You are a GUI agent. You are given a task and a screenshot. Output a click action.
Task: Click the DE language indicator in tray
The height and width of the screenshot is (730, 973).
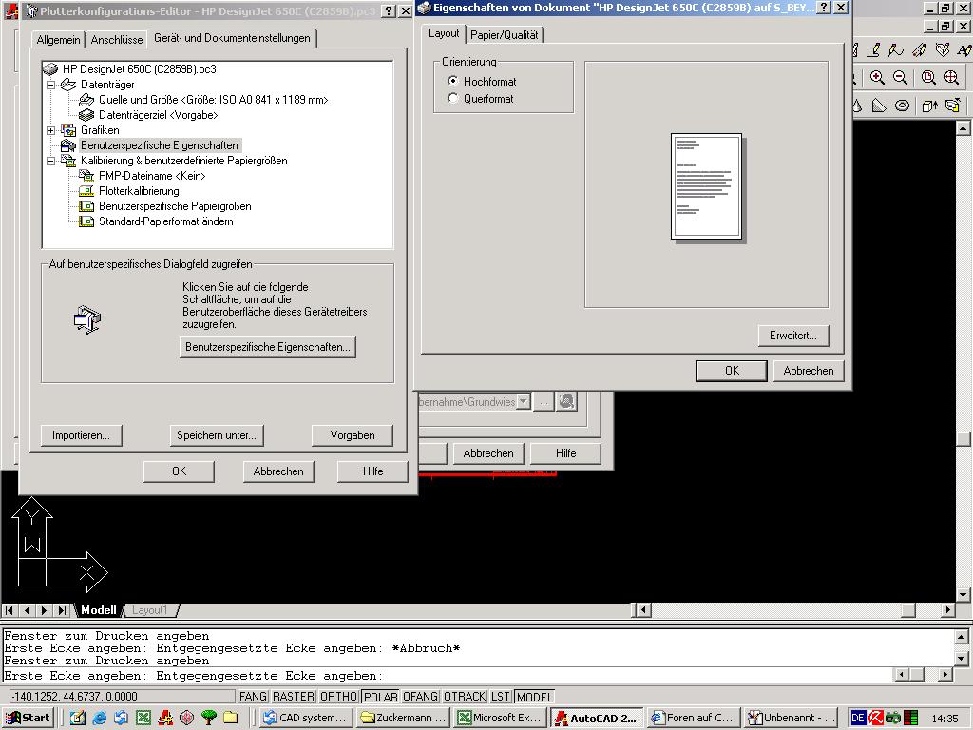pos(858,718)
